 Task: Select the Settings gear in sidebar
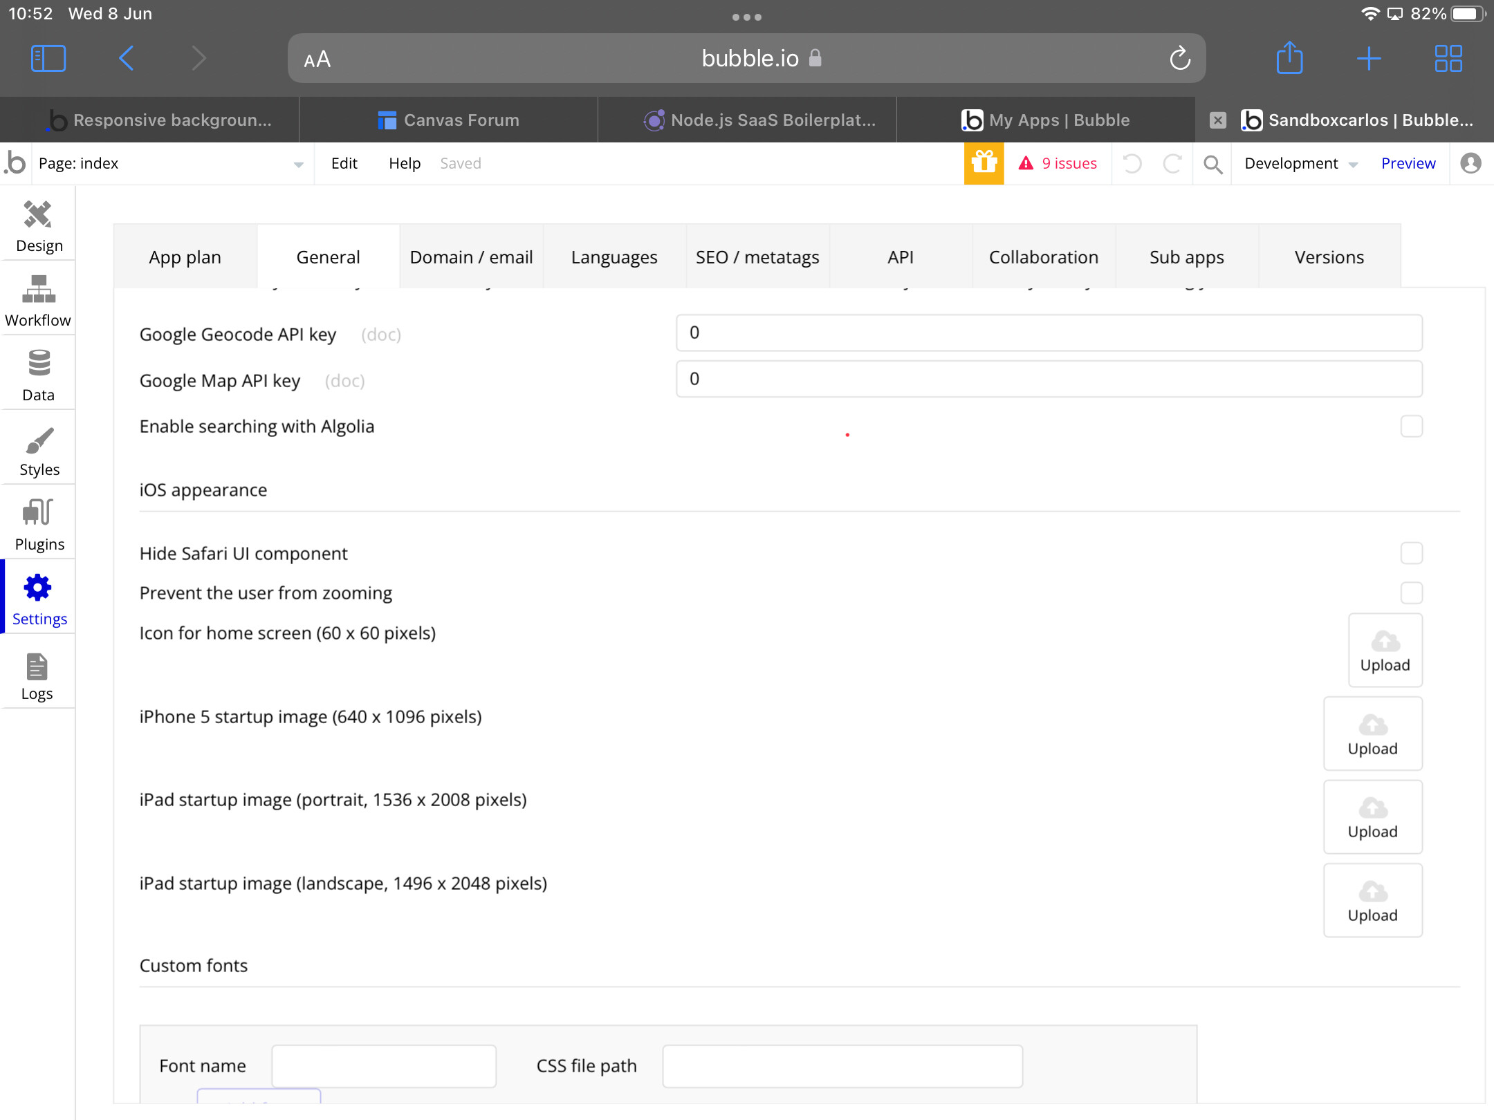pos(38,599)
